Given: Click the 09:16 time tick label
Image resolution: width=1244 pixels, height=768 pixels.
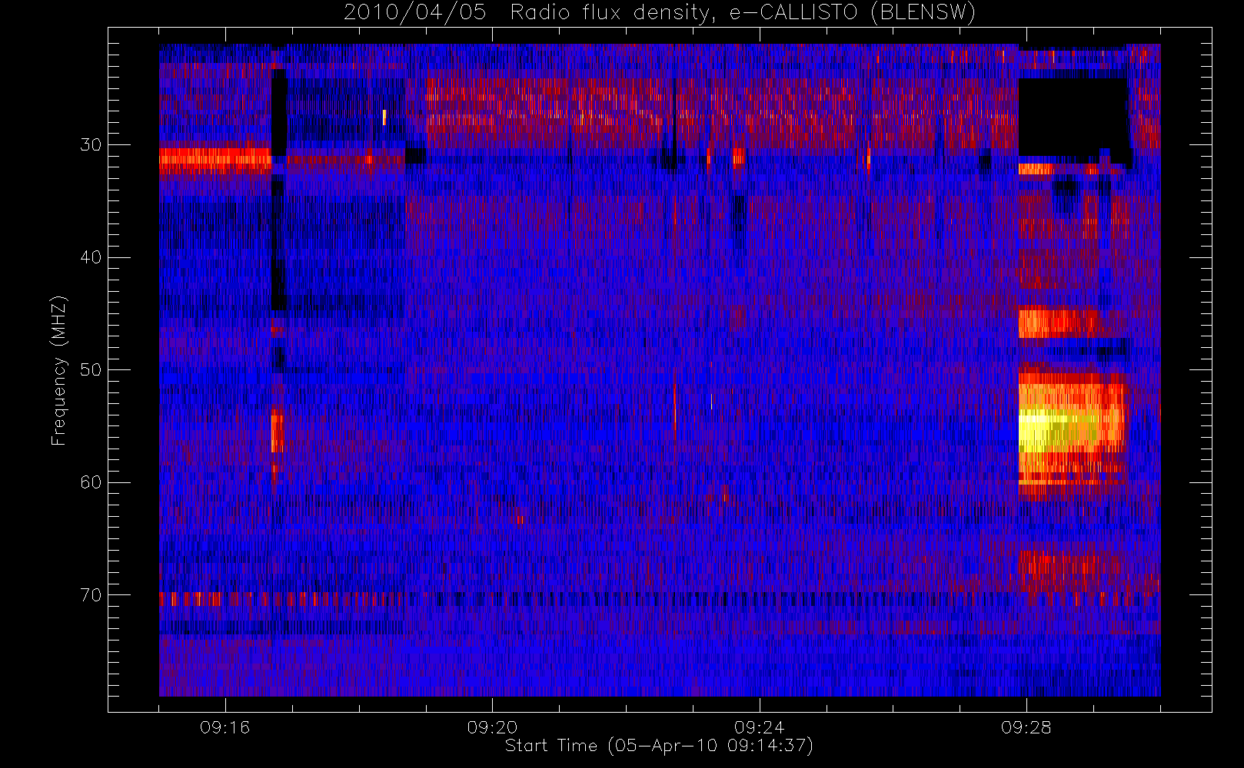Looking at the screenshot, I should pos(225,727).
